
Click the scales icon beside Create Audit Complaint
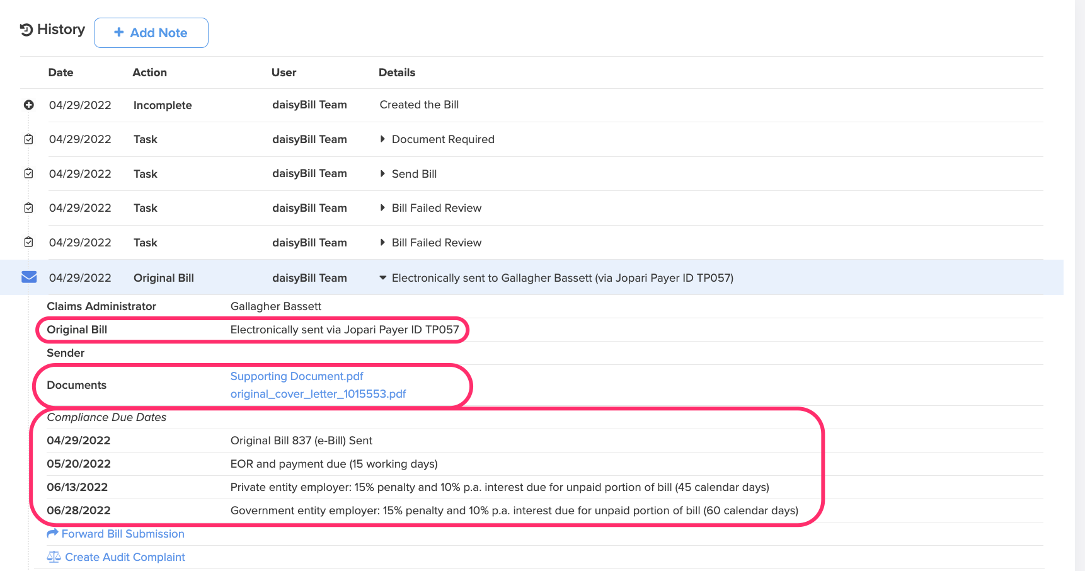tap(54, 557)
